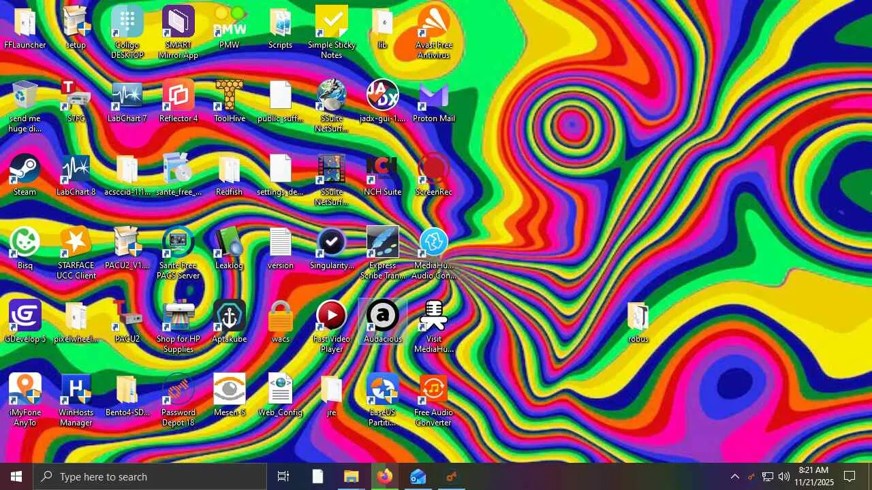Screen dimensions: 872x490
Task: Launch LabChart 8
Action: 76,176
